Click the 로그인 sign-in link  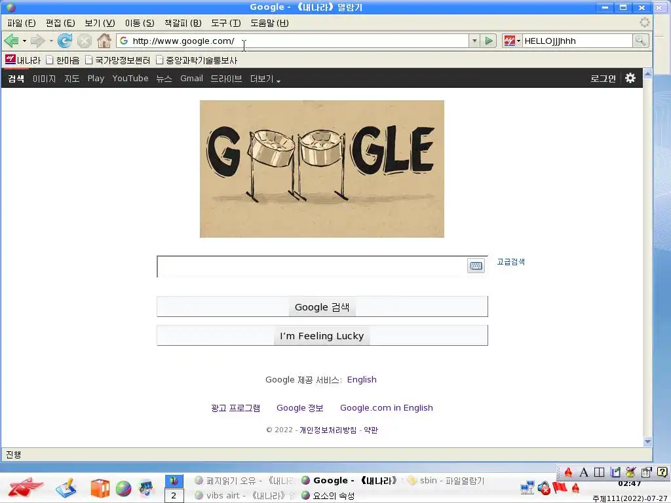[603, 79]
